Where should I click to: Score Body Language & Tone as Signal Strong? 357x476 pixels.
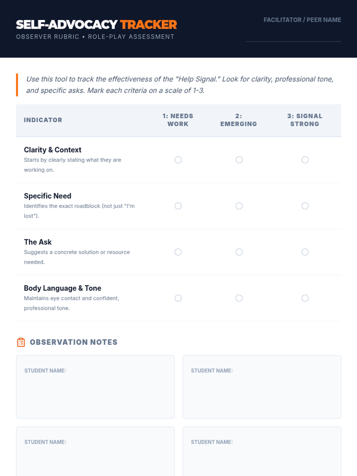click(x=305, y=298)
